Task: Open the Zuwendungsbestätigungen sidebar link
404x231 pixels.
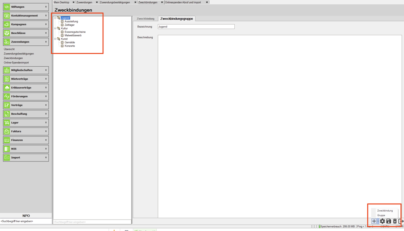Action: (19, 54)
